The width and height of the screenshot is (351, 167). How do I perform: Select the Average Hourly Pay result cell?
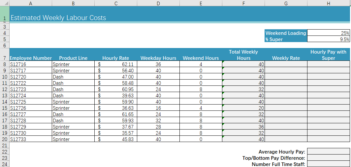tap(328, 152)
